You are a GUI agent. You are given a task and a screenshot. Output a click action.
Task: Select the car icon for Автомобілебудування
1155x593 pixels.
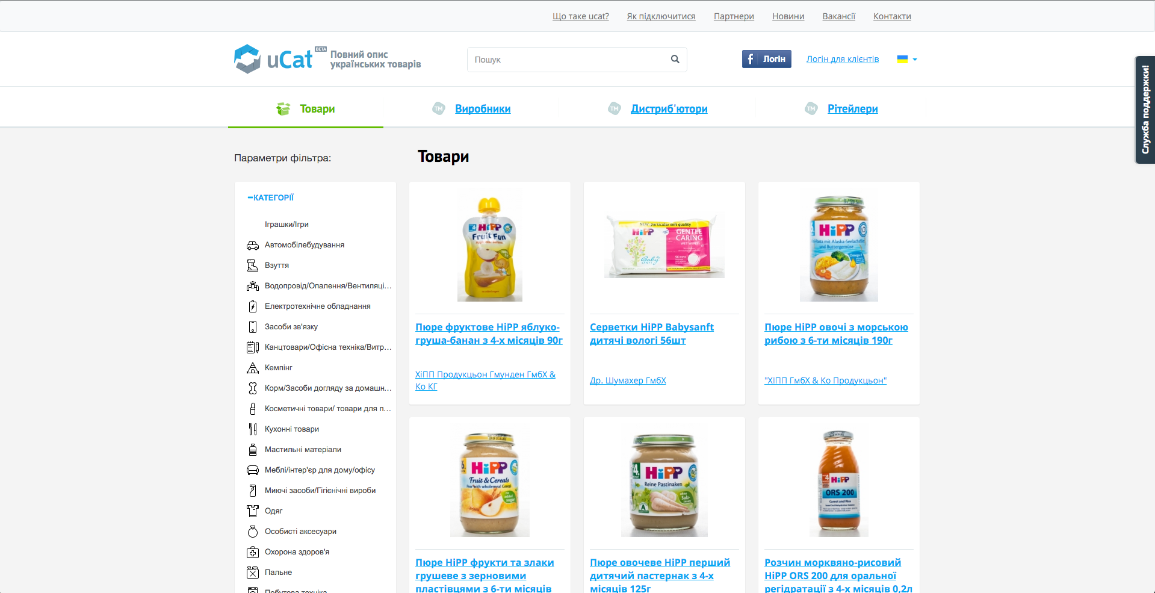[253, 245]
